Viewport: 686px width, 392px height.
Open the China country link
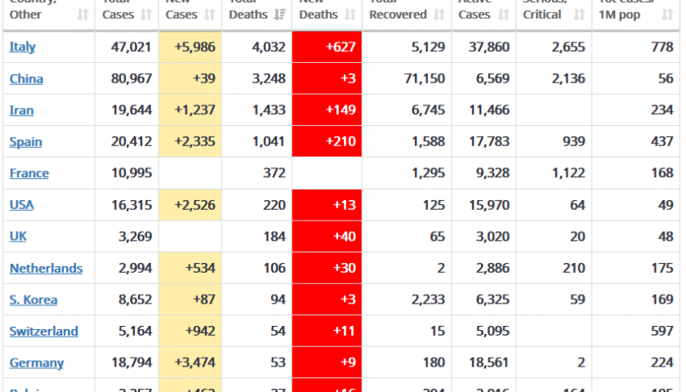tap(26, 78)
